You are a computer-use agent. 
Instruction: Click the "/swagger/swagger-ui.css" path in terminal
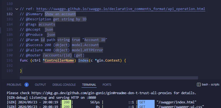(180, 106)
